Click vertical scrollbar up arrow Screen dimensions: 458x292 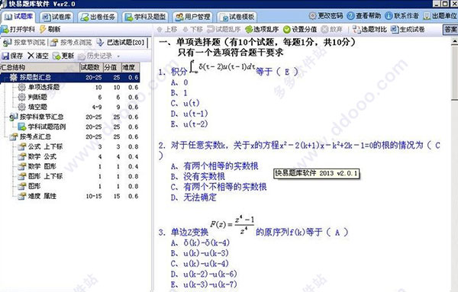(x=455, y=42)
